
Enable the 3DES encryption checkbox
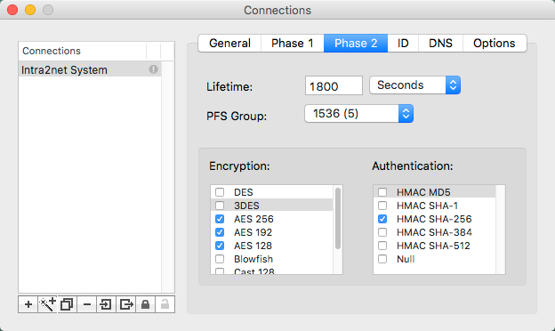[220, 206]
